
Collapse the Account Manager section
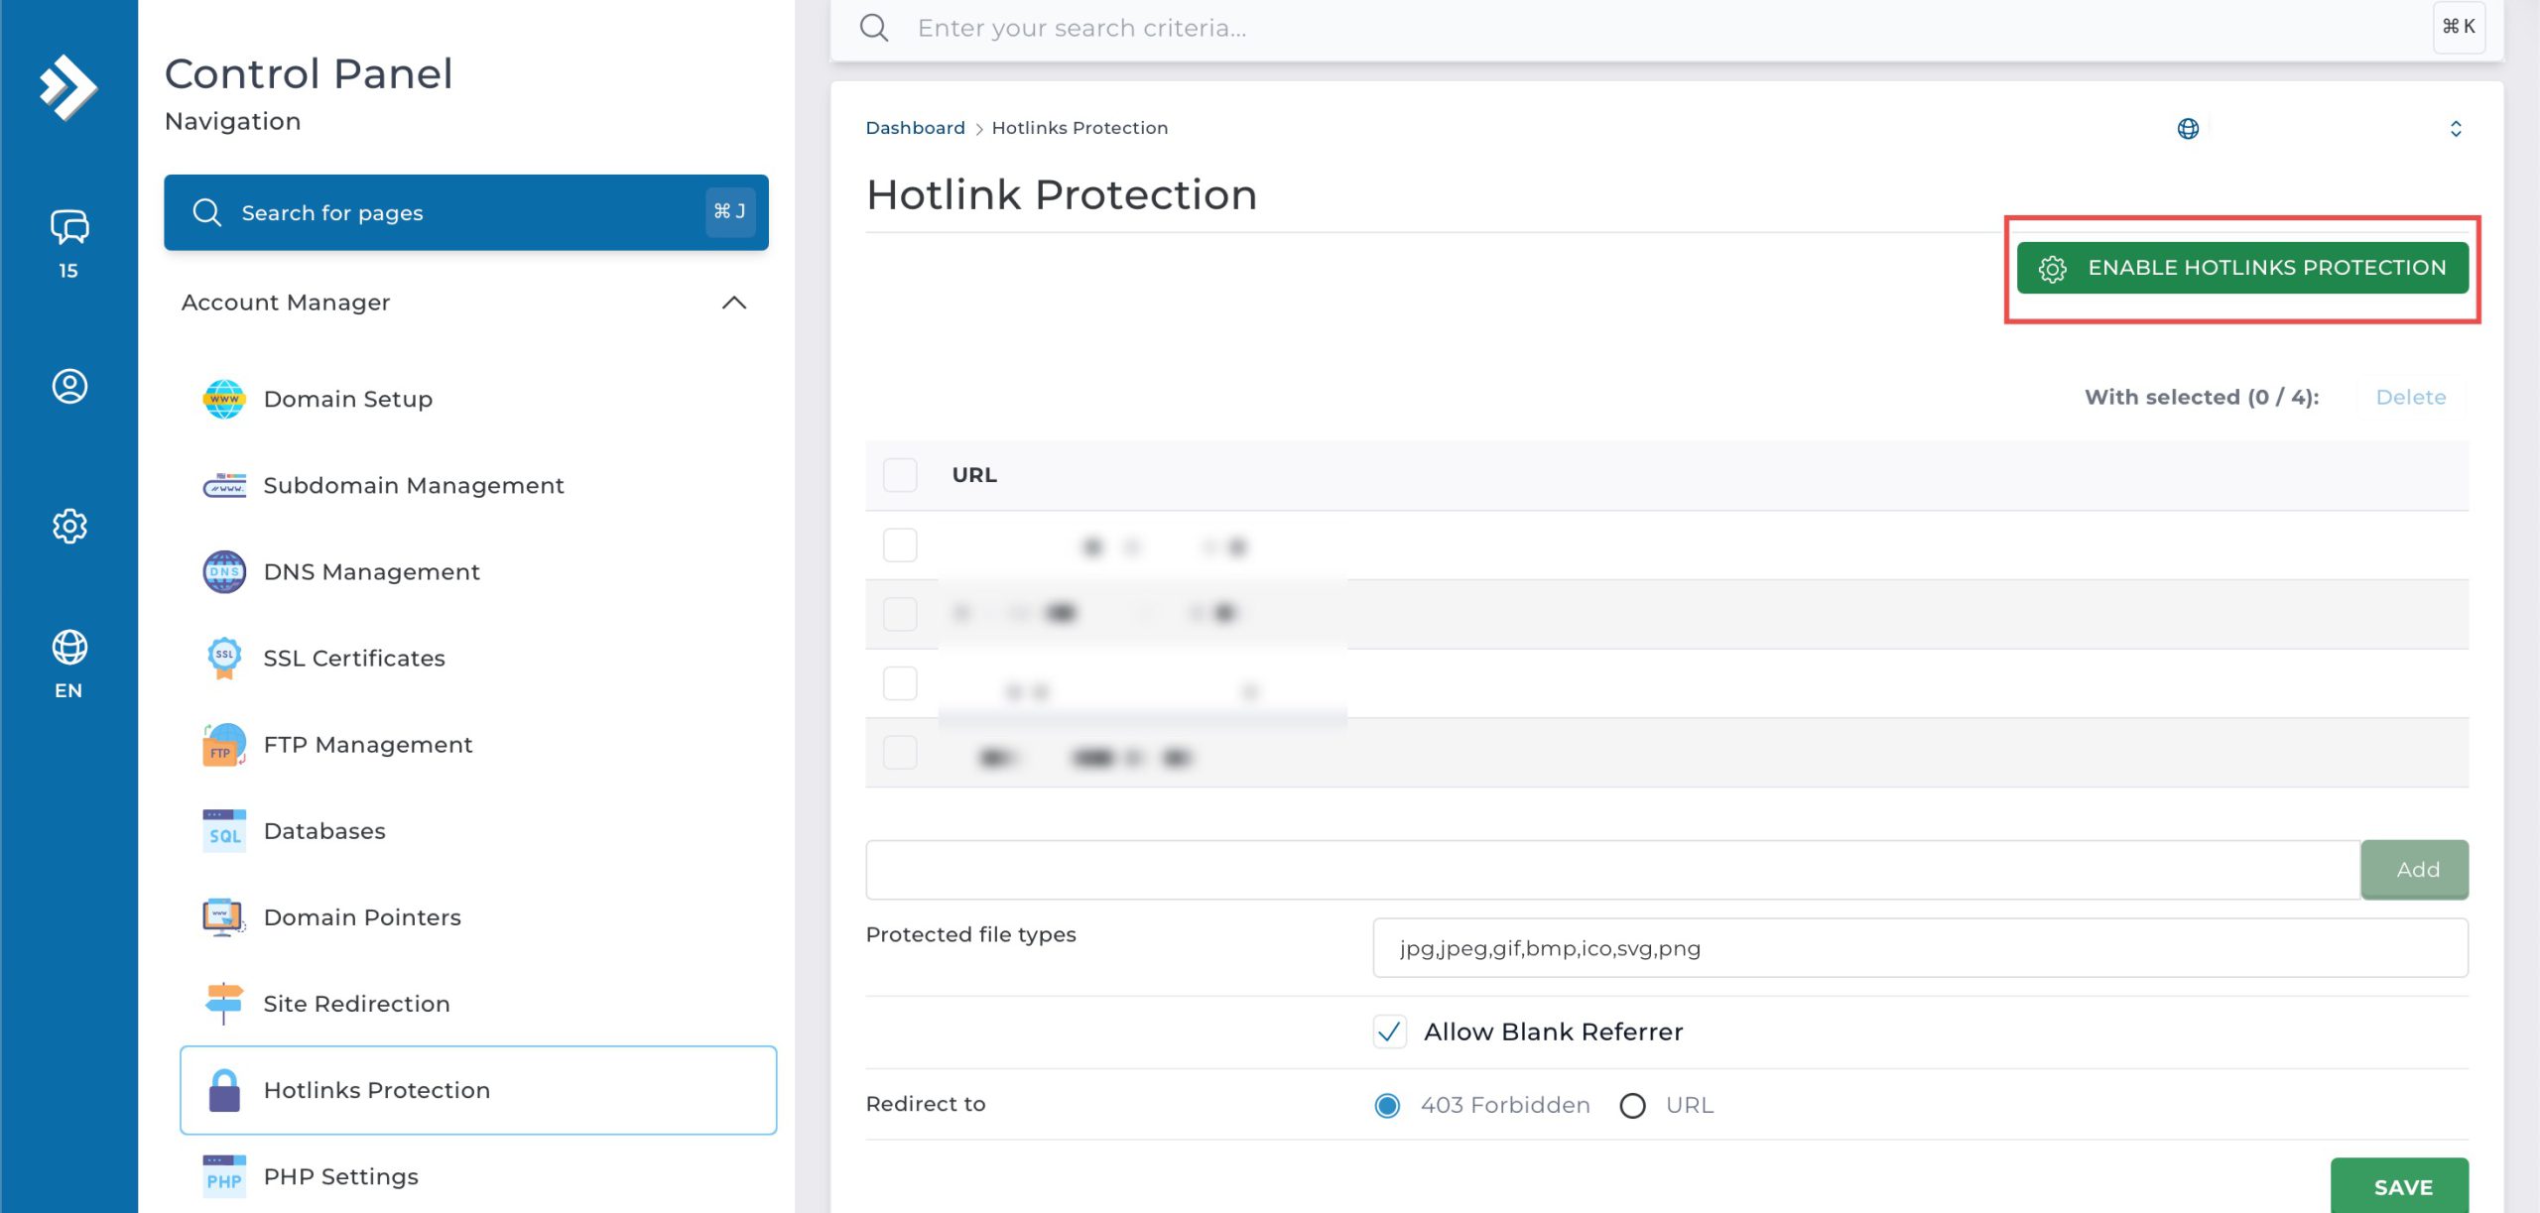click(x=733, y=303)
